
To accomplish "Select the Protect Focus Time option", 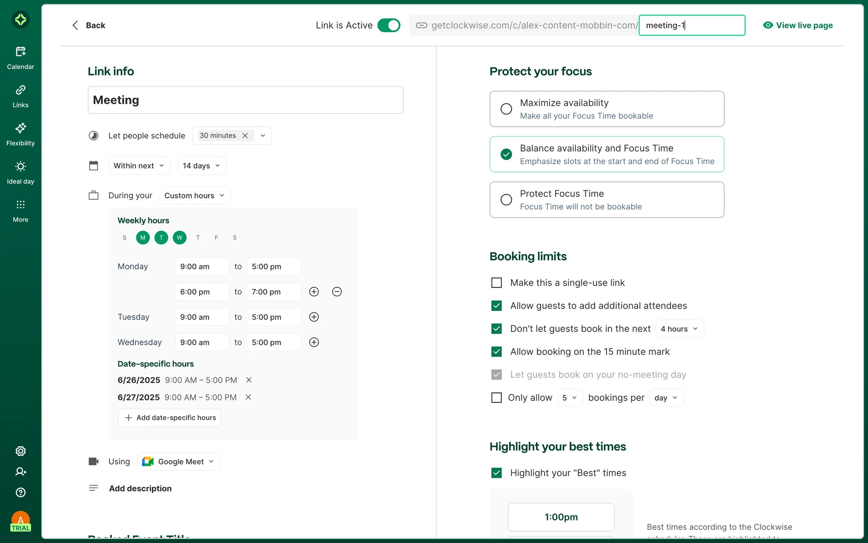I will (506, 200).
